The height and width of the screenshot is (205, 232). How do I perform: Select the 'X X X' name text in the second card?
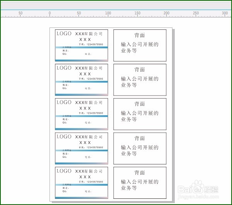click(85, 74)
